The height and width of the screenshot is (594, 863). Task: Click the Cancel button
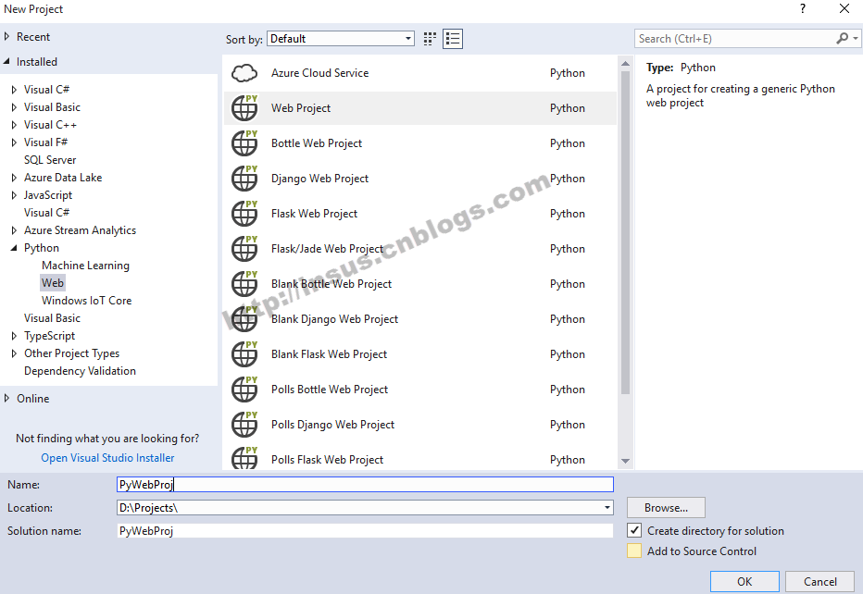click(x=820, y=581)
